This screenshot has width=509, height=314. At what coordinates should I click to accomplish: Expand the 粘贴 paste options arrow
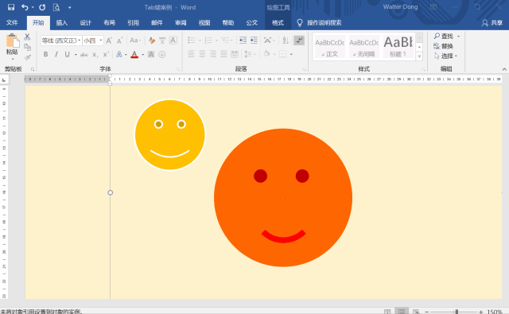[x=13, y=59]
